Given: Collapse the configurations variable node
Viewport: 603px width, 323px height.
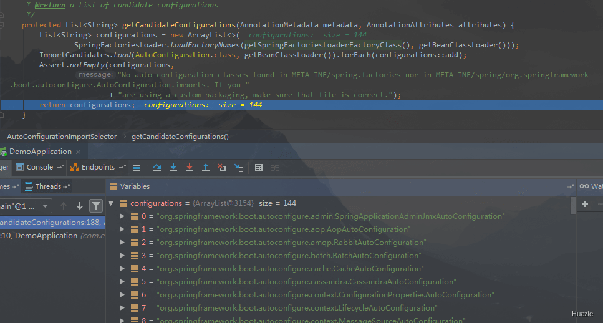Looking at the screenshot, I should click(111, 203).
